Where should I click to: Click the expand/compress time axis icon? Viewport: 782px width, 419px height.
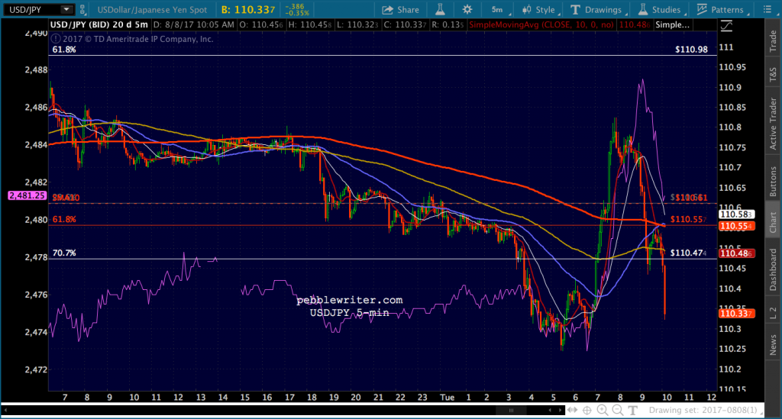[573, 410]
